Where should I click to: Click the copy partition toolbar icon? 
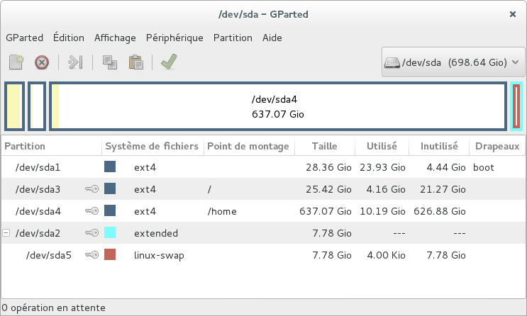pyautogui.click(x=109, y=62)
